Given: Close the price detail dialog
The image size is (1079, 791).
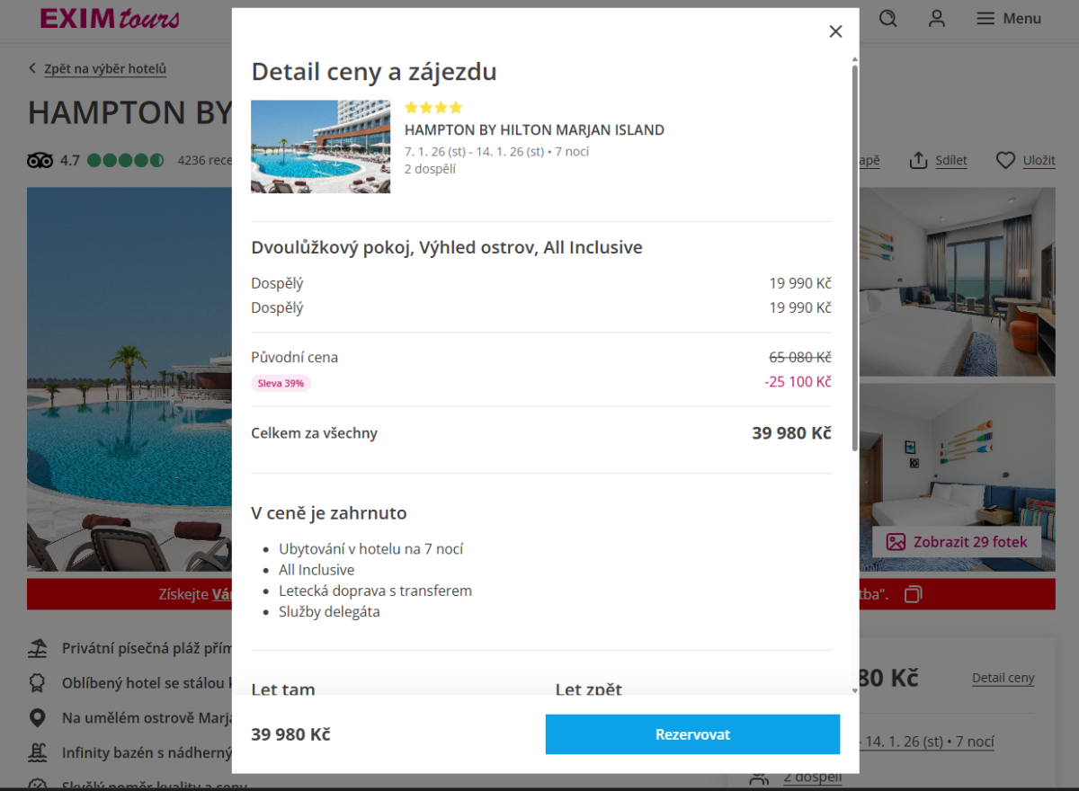Looking at the screenshot, I should point(835,31).
